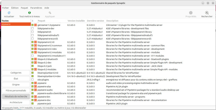
Task: Click Ubuntu logo icon for libpipewire-0.3-dev
Action: tap(35, 49)
